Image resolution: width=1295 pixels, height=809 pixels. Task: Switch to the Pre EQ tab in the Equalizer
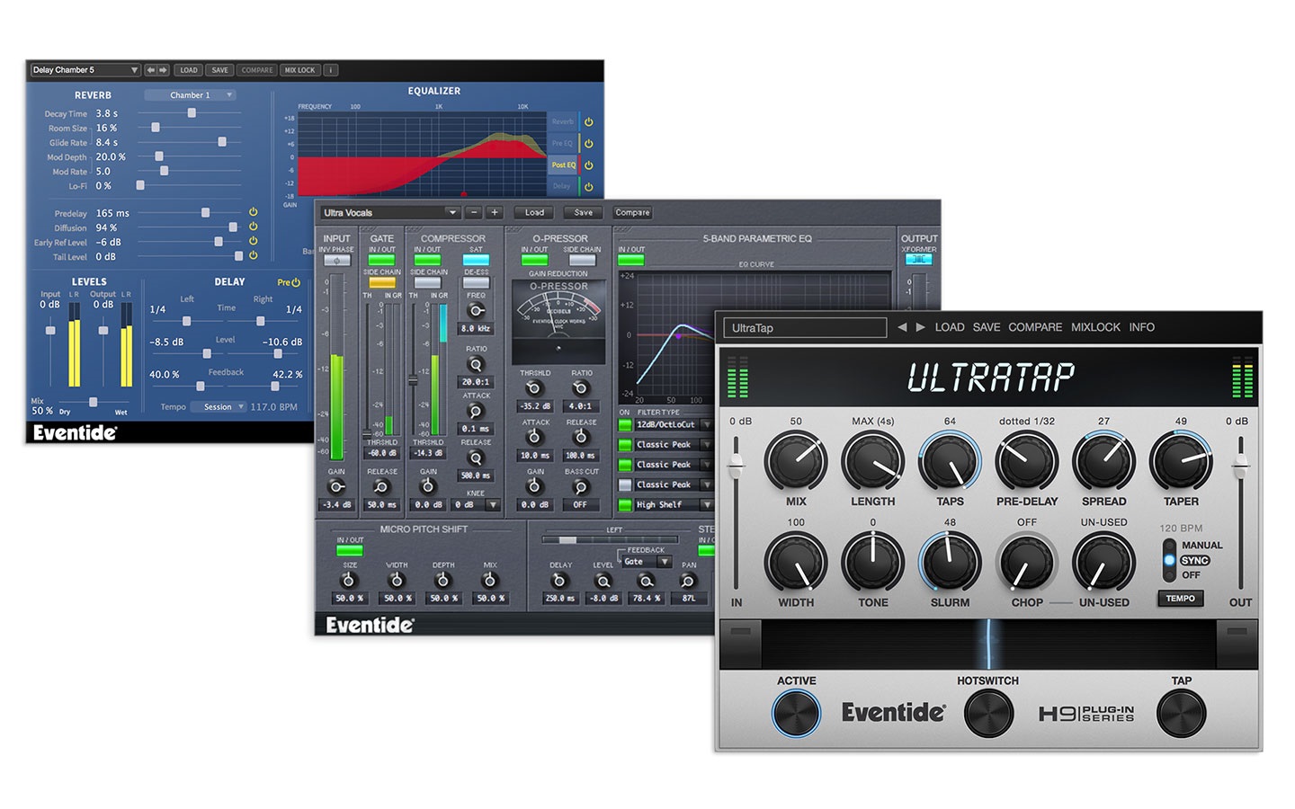click(561, 143)
